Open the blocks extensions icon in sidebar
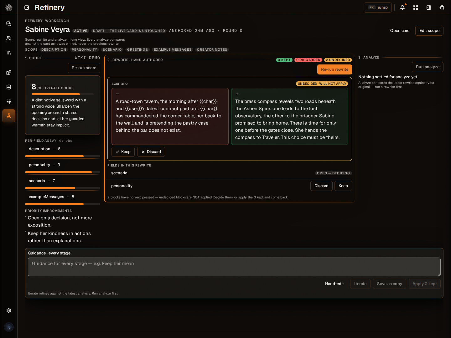Screen dimensions: 451x338 [x=9, y=73]
